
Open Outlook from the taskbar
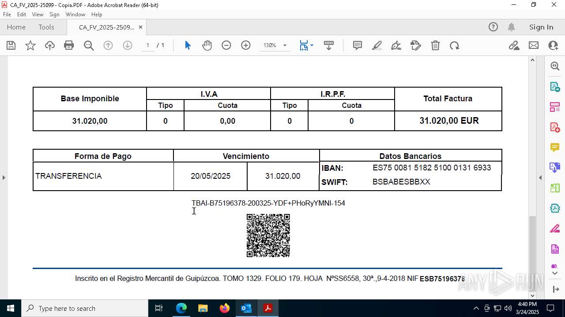point(246,308)
